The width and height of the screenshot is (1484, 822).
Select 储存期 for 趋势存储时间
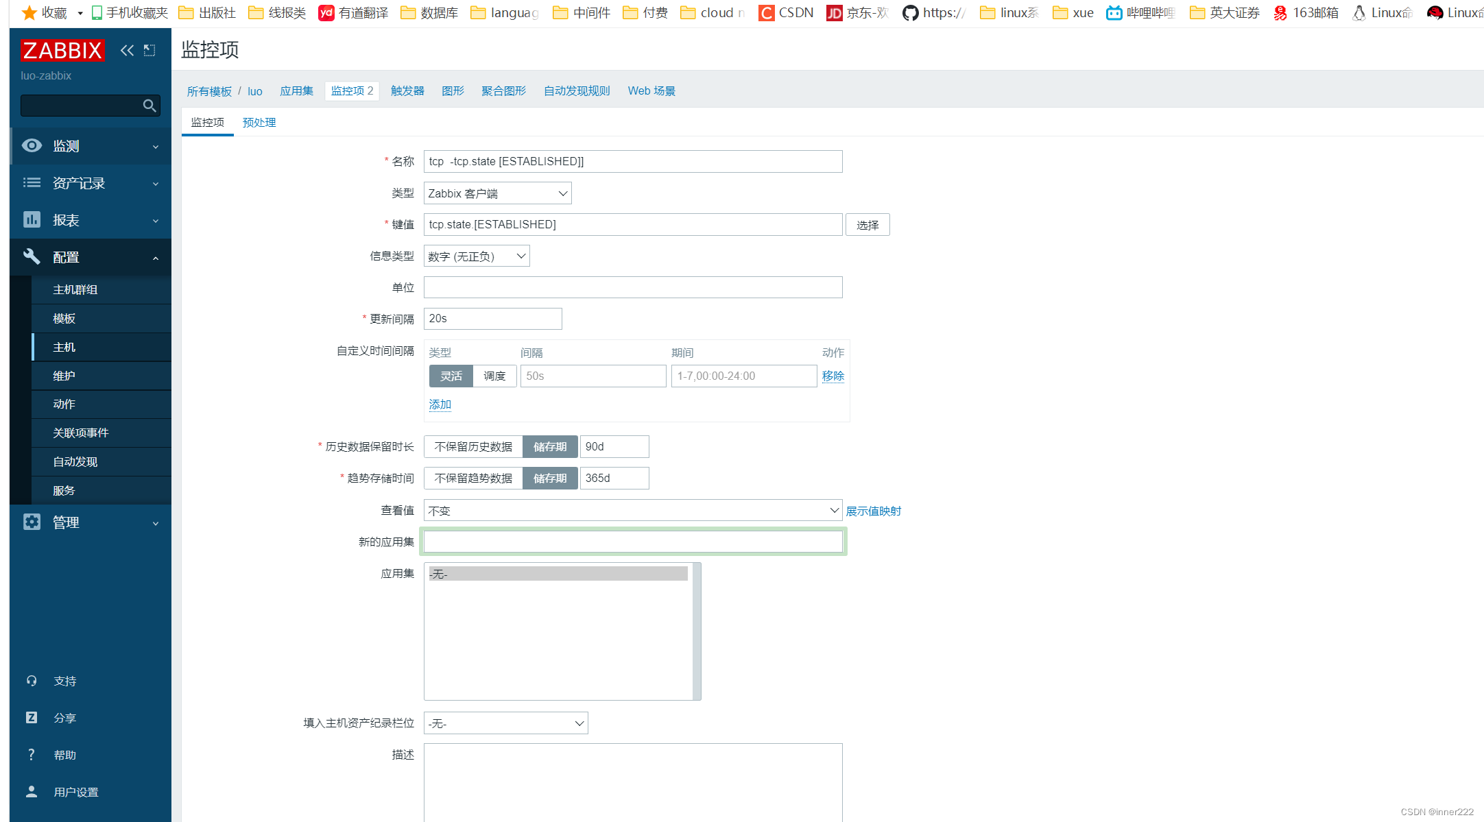(x=550, y=478)
